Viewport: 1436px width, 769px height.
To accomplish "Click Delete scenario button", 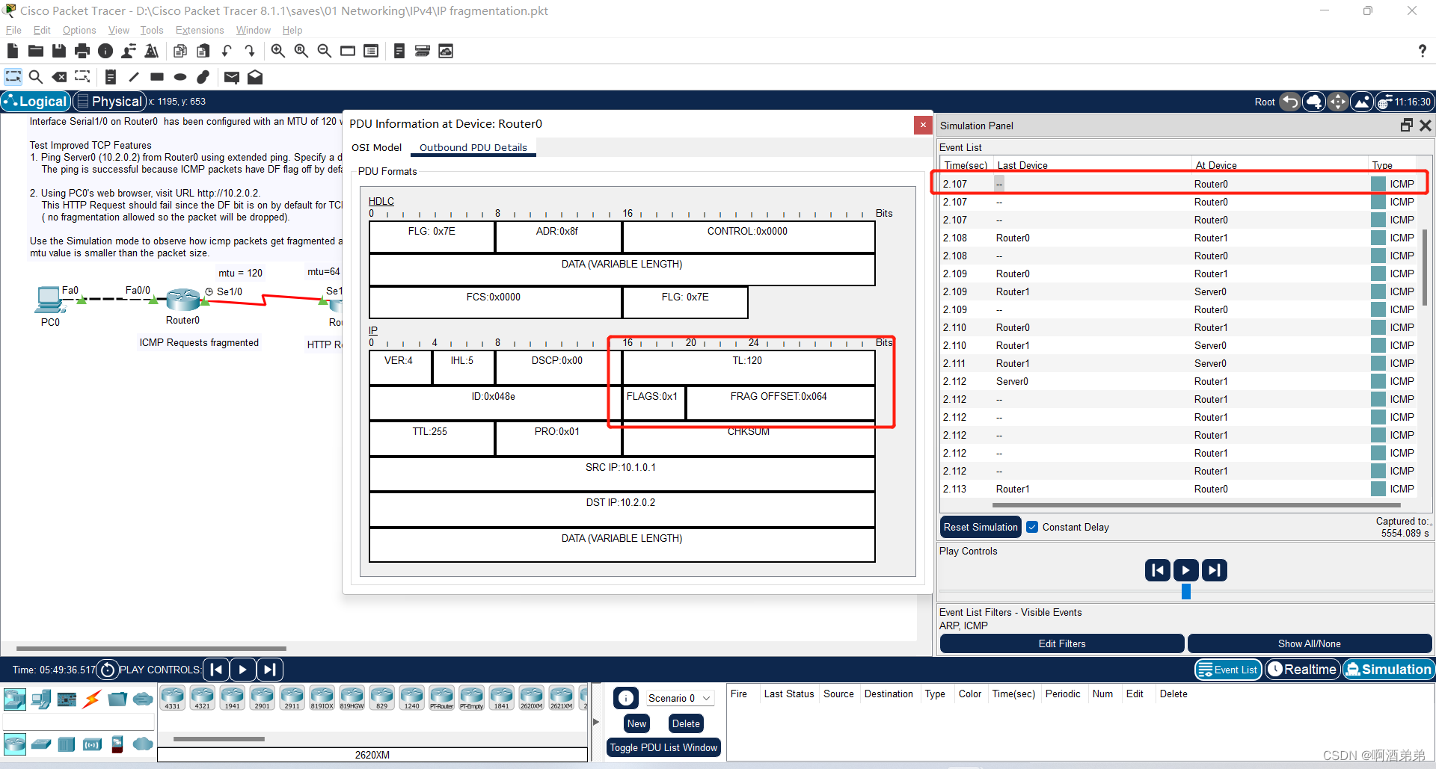I will click(686, 723).
